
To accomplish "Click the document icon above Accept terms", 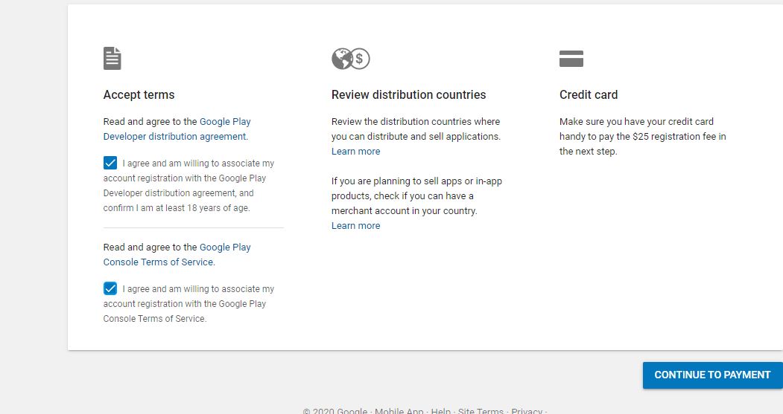I will pos(112,58).
